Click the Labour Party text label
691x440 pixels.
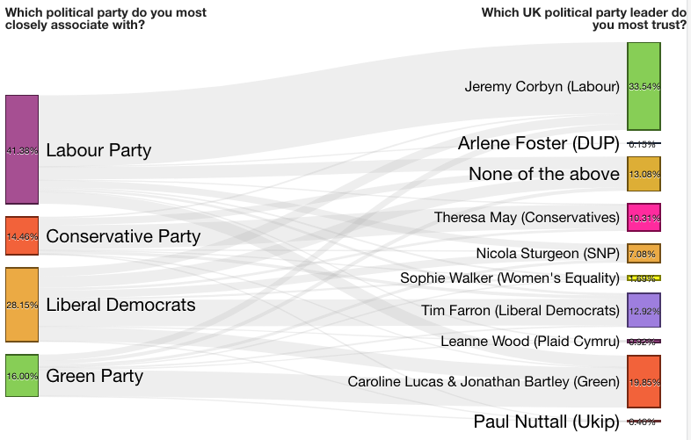98,150
